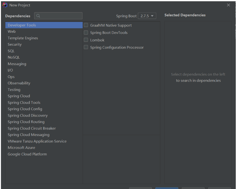Click the search magnifier icon
Screen dimensions: 237x189
[x=38, y=16]
